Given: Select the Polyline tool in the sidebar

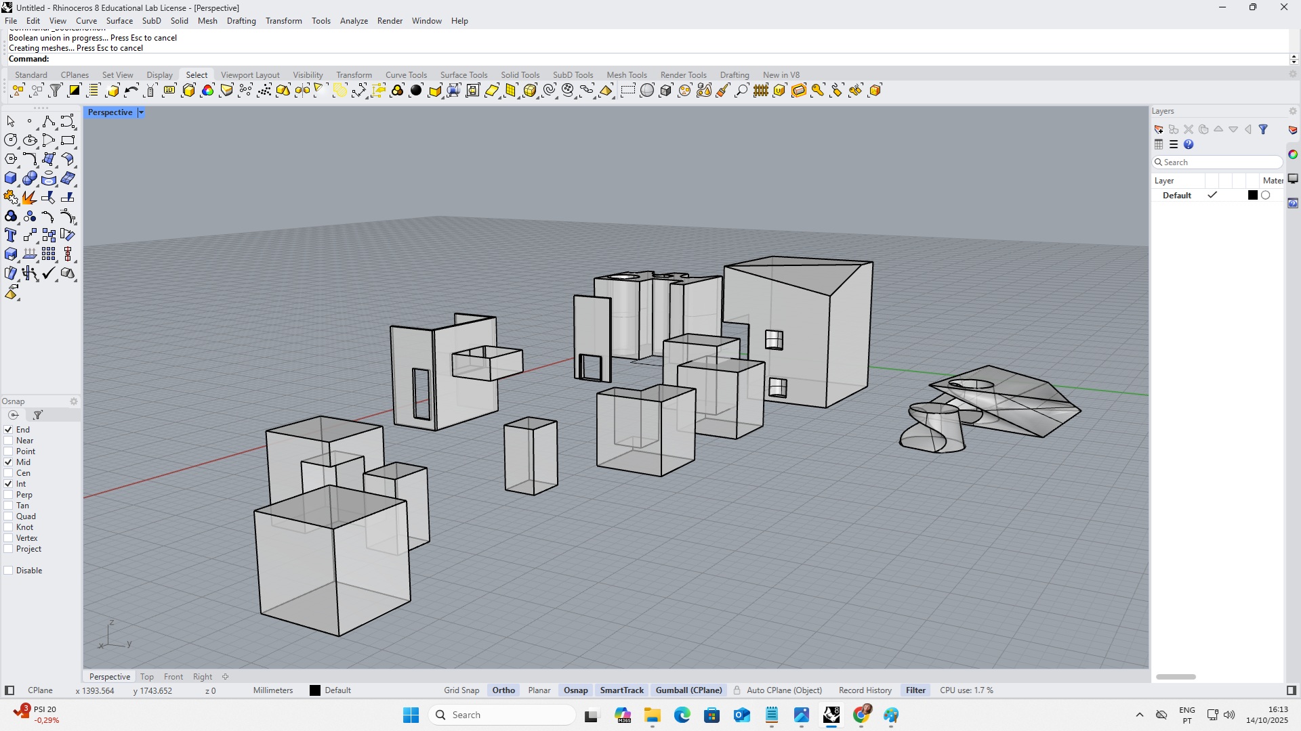Looking at the screenshot, I should [x=49, y=120].
